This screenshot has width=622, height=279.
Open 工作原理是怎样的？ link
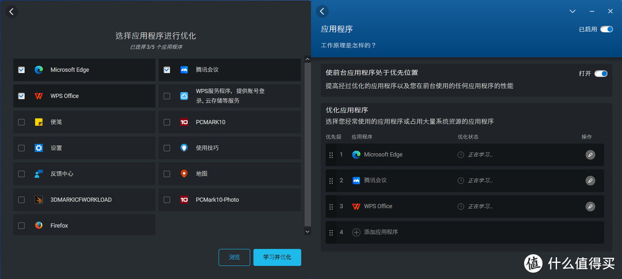point(348,45)
